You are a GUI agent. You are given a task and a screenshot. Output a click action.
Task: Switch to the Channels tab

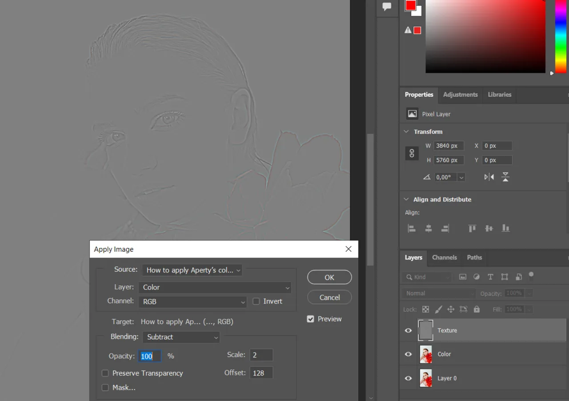pos(445,258)
